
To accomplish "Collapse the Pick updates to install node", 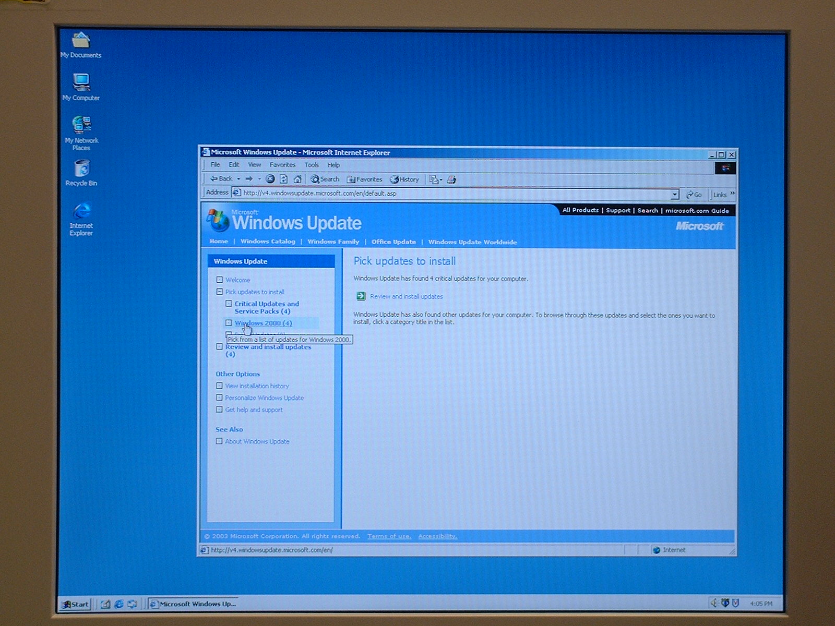I will click(x=220, y=292).
